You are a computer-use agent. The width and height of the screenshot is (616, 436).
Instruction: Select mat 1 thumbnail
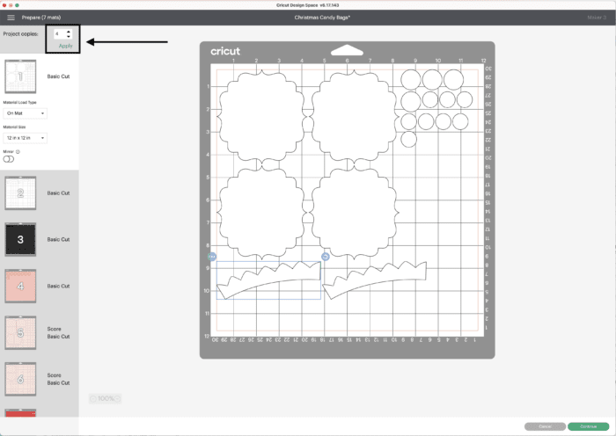20,77
